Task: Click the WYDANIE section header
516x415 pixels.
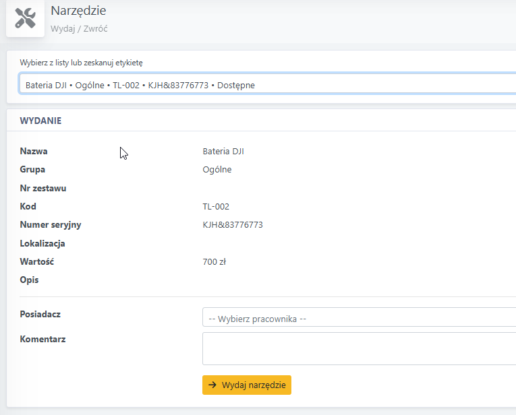Action: [40, 121]
